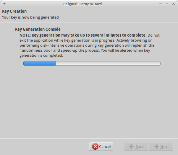
Task: Proceed with the Next button
Action: click(161, 146)
